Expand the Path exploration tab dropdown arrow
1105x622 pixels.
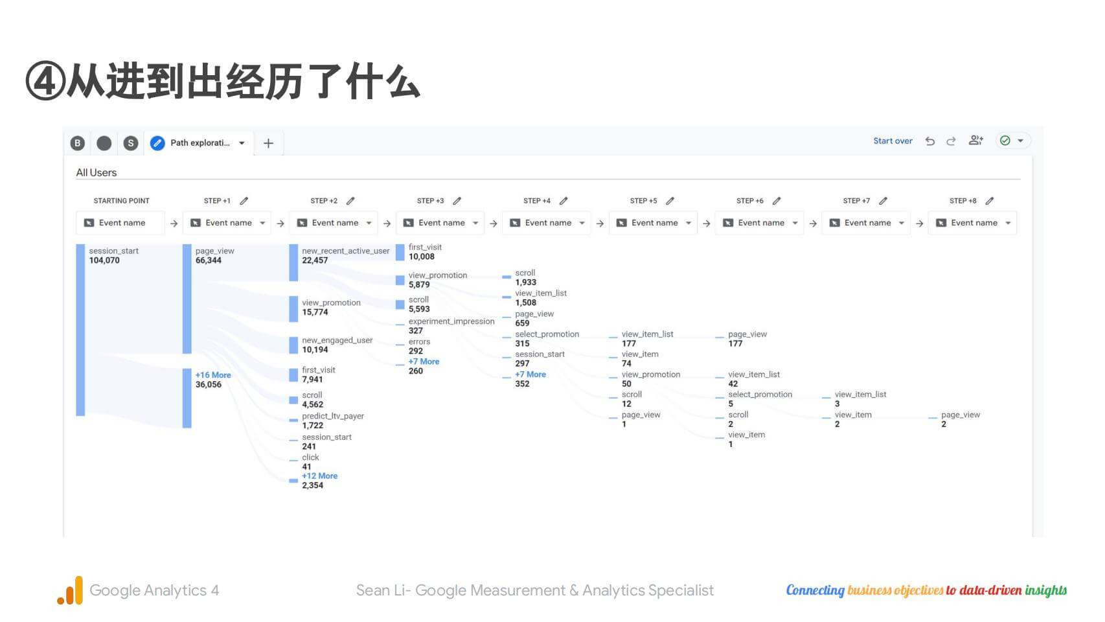point(242,143)
